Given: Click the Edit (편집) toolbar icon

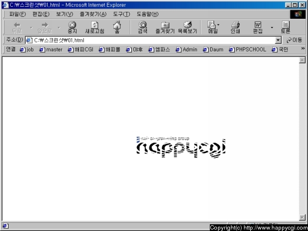Looking at the screenshot, I should tap(257, 27).
